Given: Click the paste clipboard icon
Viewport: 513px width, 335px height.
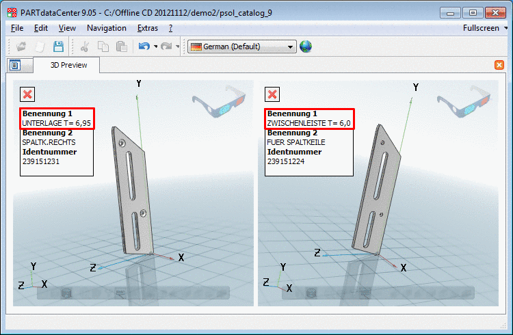Looking at the screenshot, I should tap(121, 46).
